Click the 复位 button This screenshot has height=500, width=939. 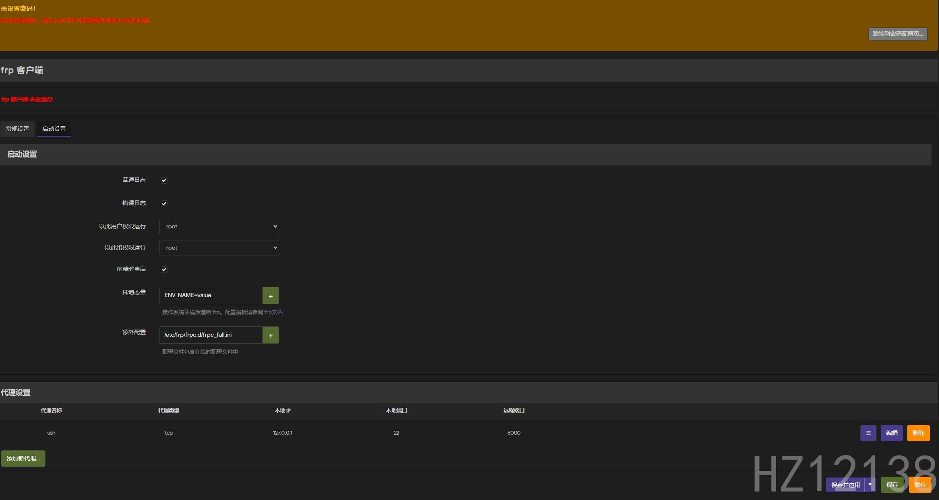pyautogui.click(x=920, y=485)
